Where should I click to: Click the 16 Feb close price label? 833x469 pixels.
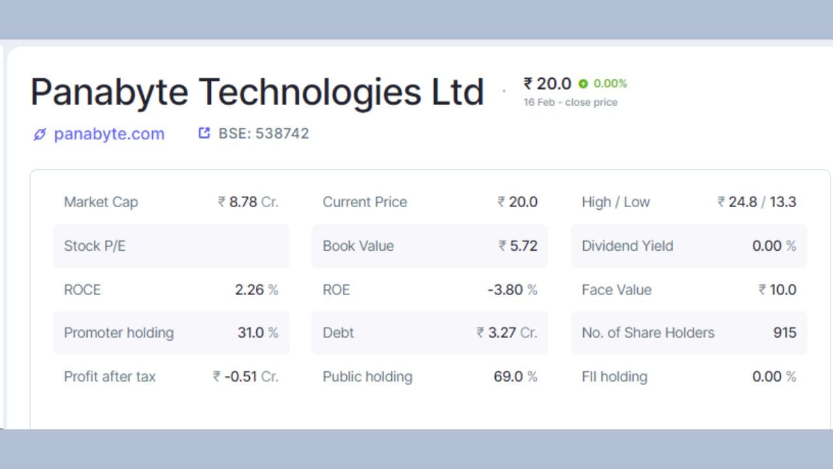point(569,102)
